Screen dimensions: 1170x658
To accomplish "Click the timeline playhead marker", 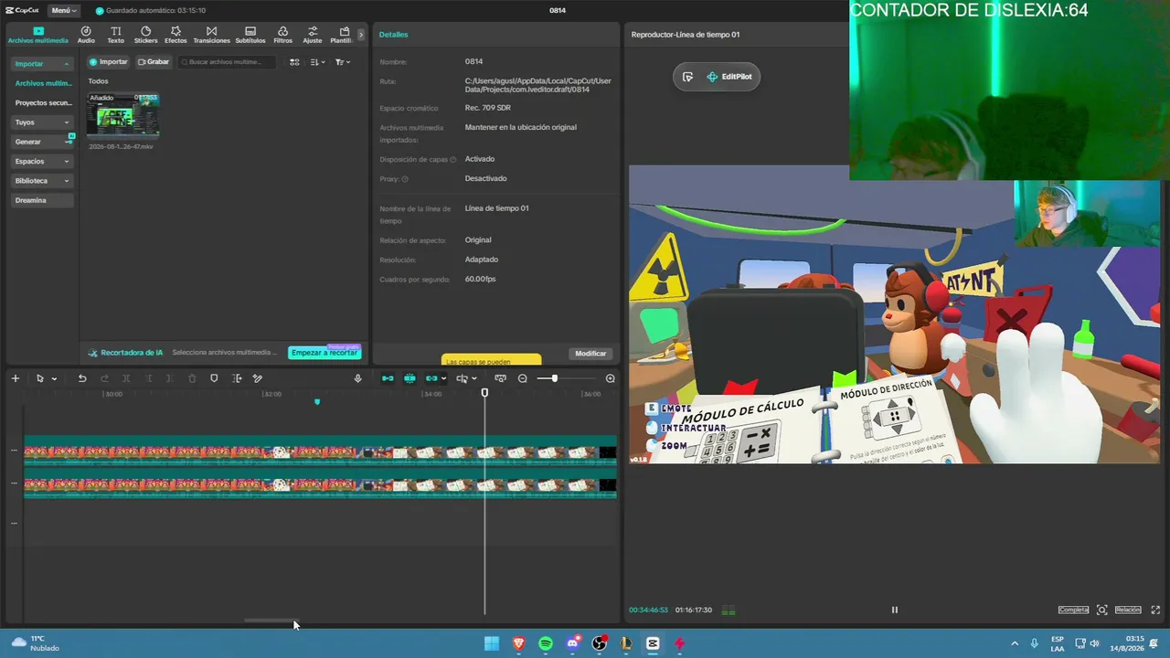I will pos(484,393).
